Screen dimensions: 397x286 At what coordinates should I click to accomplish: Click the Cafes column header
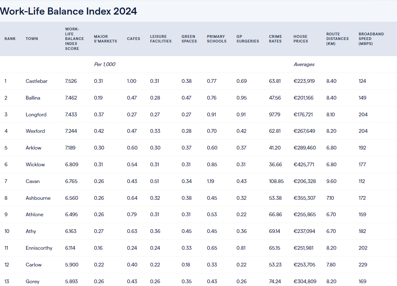pyautogui.click(x=133, y=39)
